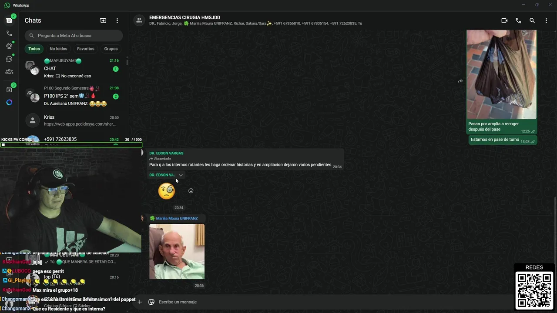Open Chats panel three-dot menu
Screen dimensions: 557x313
[117, 20]
